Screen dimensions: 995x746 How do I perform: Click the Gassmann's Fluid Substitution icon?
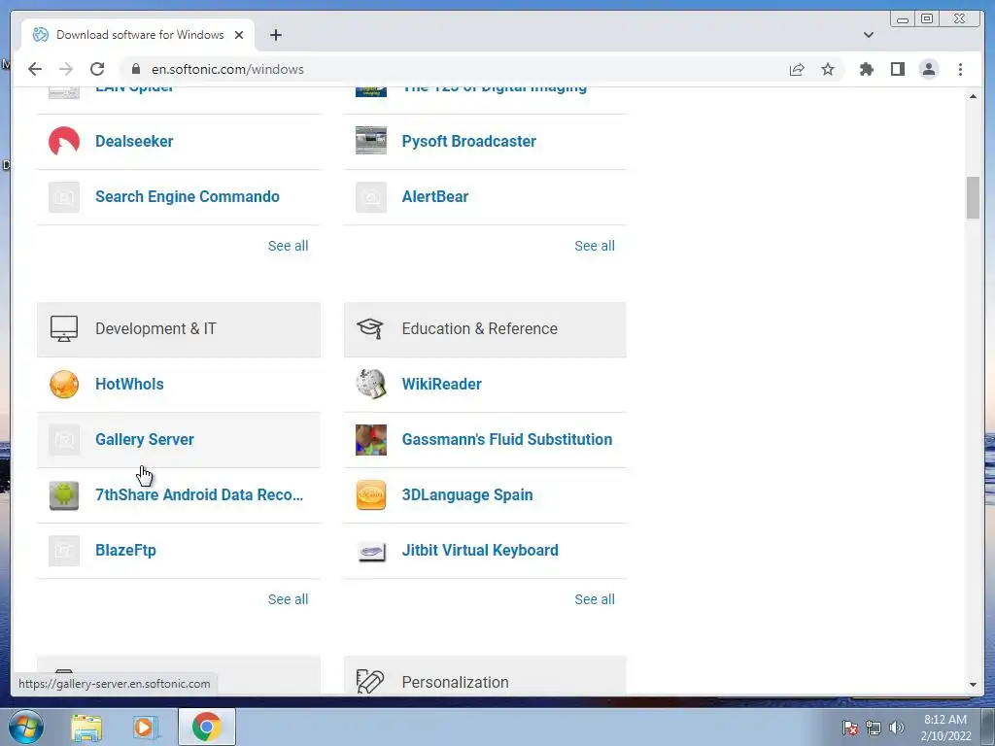click(371, 440)
